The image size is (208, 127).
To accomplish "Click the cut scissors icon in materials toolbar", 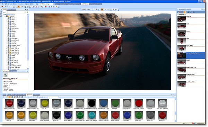I will (x=29, y=97).
